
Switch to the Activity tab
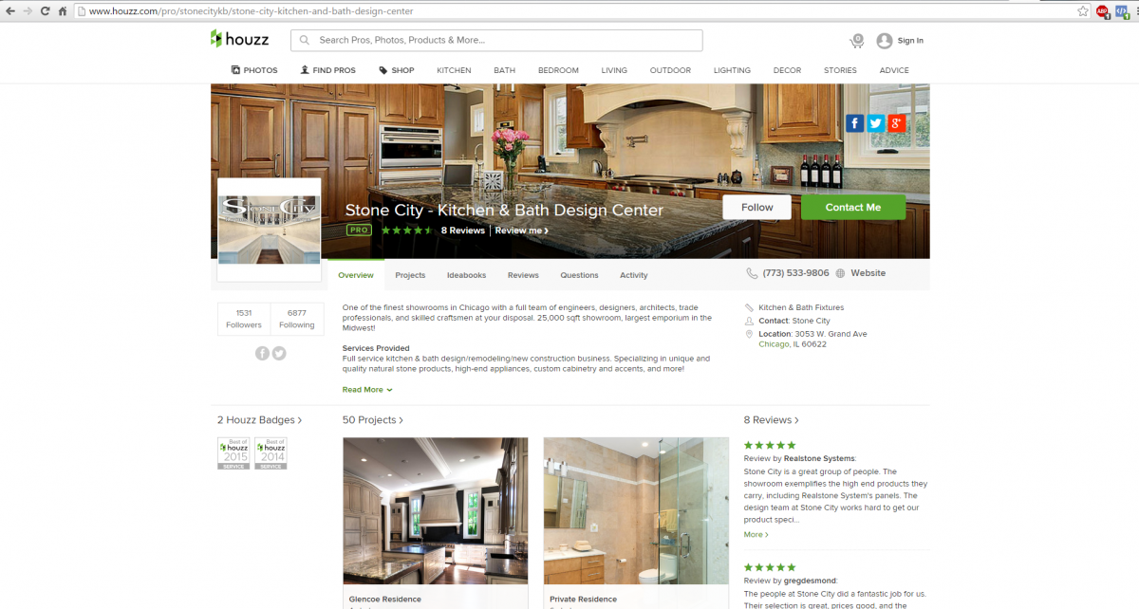[634, 275]
